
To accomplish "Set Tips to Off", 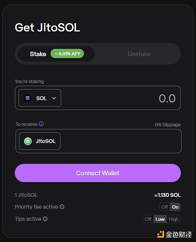I will point(148,219).
